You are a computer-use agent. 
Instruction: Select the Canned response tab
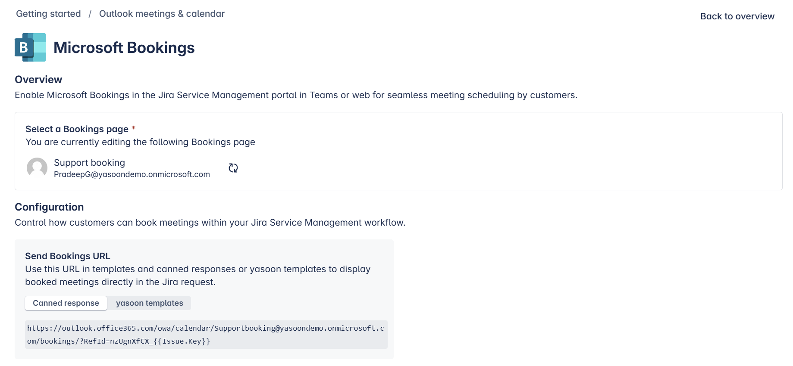(x=66, y=303)
